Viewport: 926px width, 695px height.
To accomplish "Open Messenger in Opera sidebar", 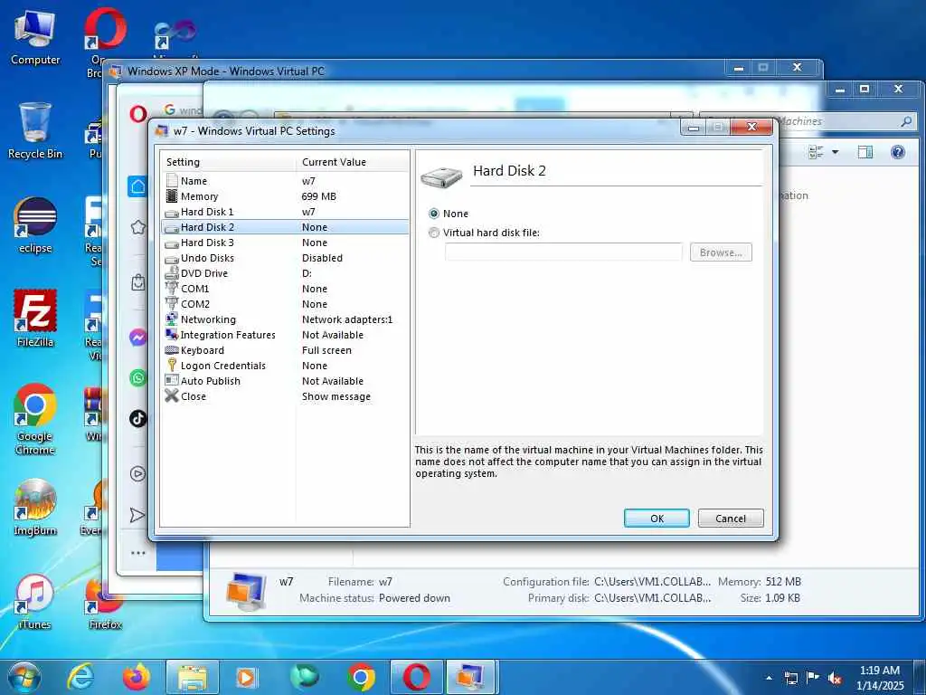I will click(137, 338).
